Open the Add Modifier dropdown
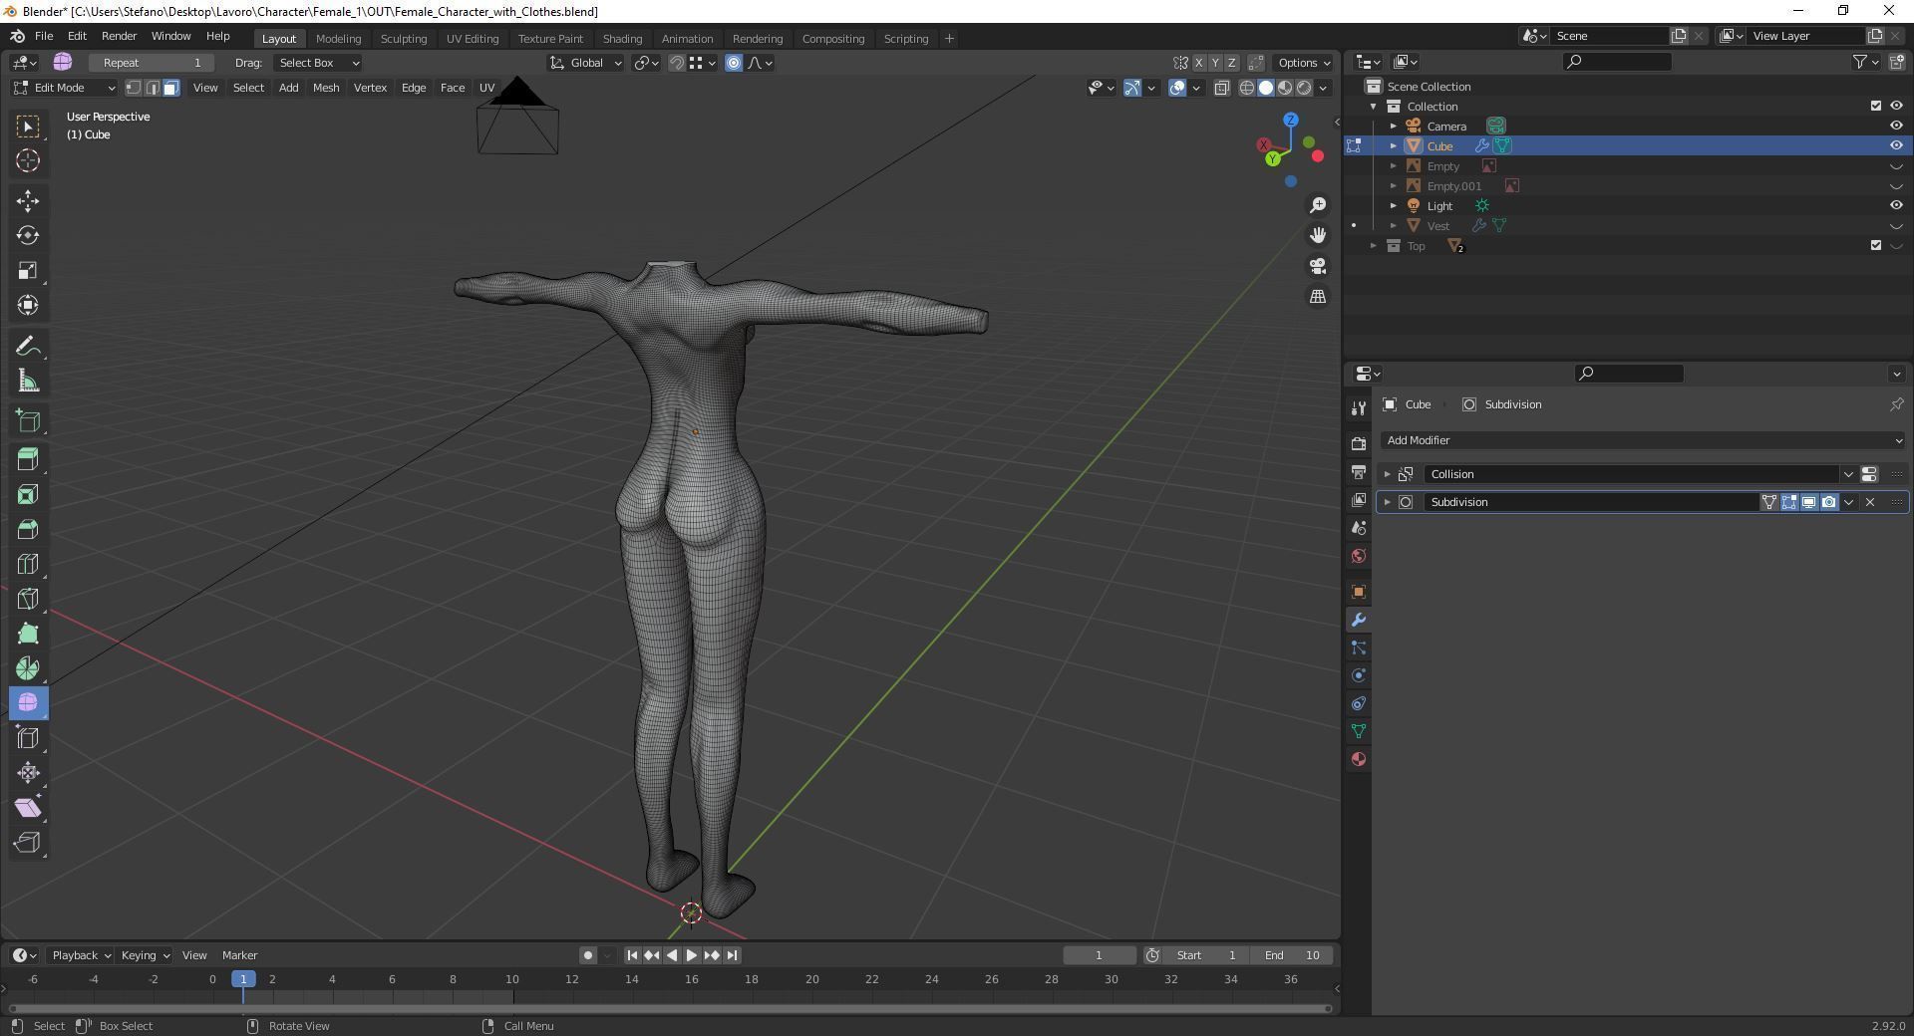 [x=1643, y=440]
